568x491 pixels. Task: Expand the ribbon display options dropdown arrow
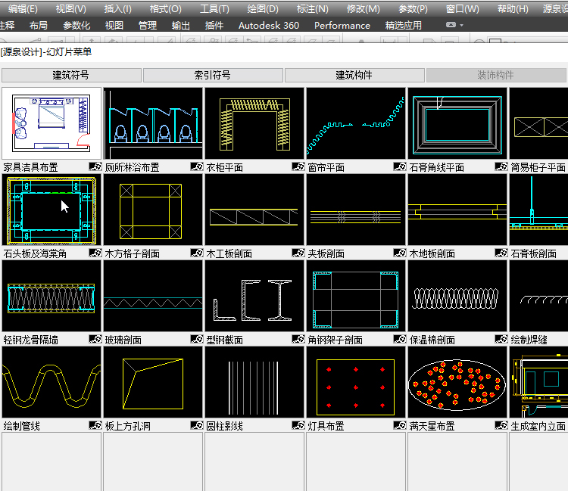pos(461,26)
